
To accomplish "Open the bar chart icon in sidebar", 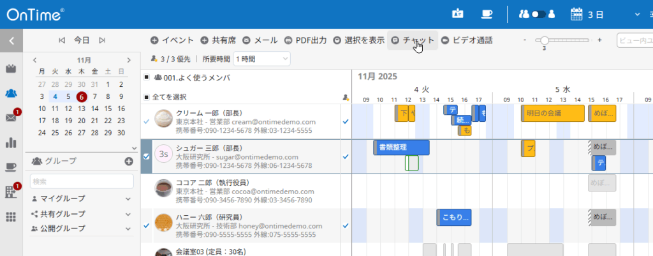I will (11, 142).
